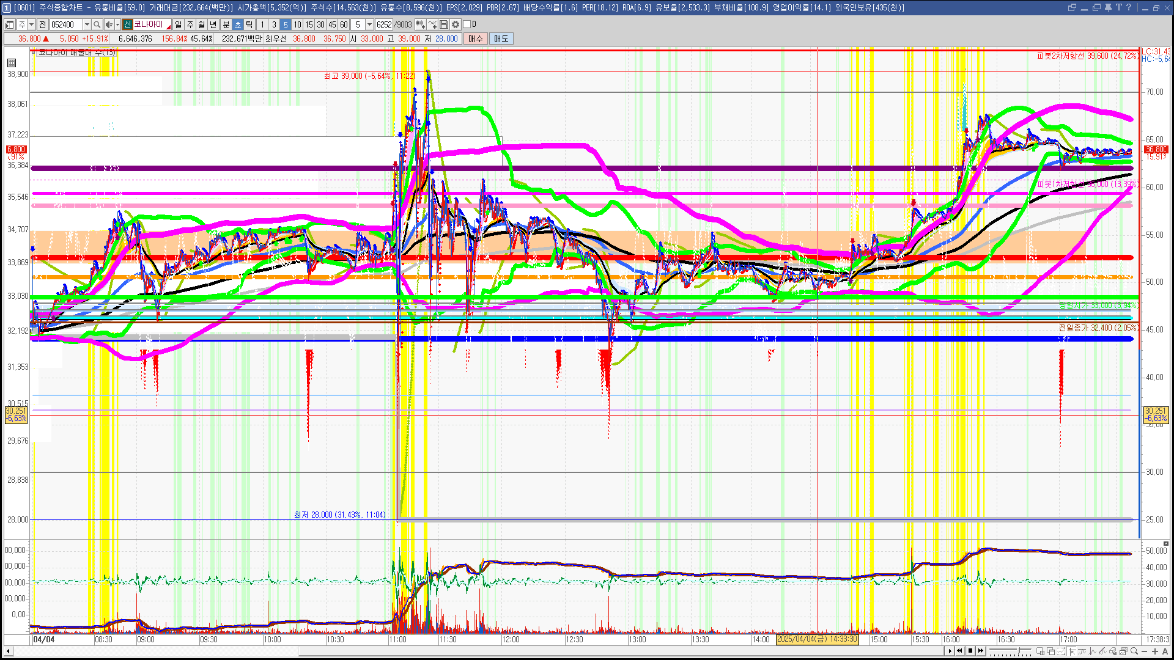Click the 매수 buy button
1174x660 pixels.
[476, 38]
